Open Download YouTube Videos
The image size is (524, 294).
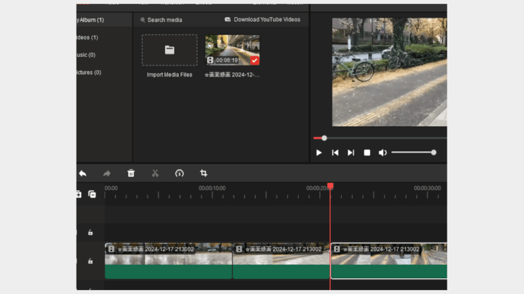[x=263, y=20]
